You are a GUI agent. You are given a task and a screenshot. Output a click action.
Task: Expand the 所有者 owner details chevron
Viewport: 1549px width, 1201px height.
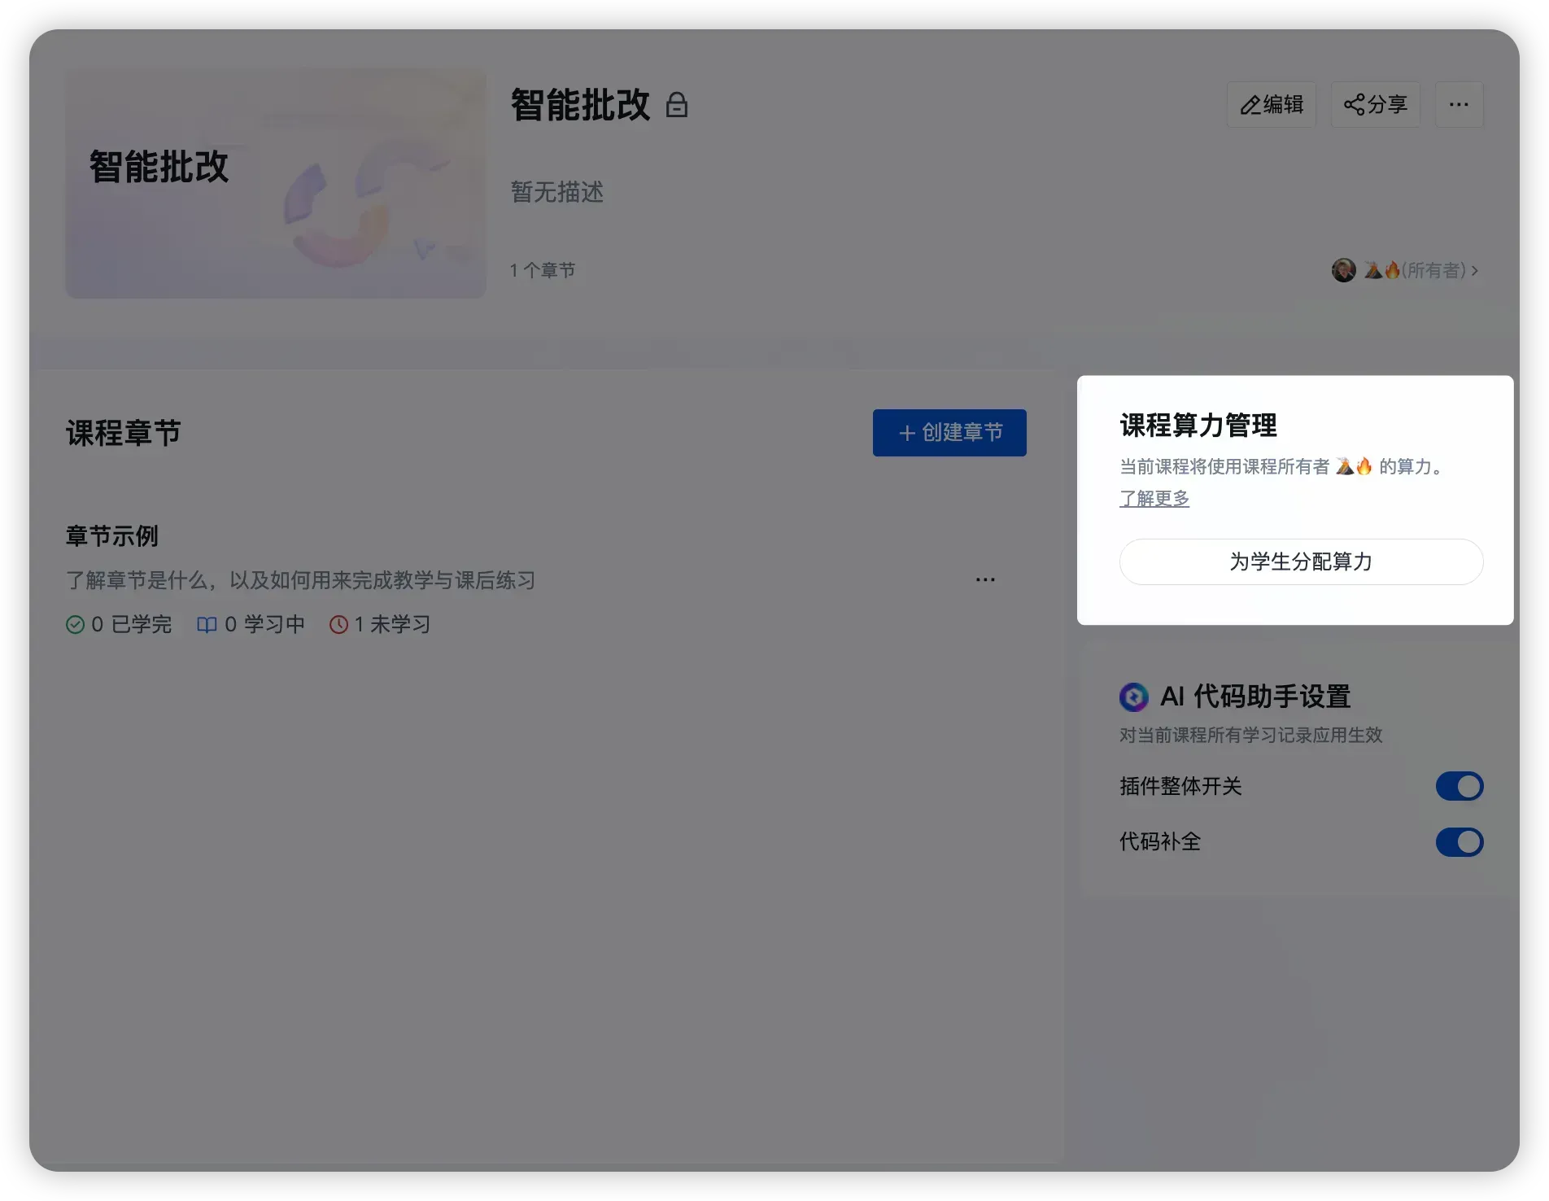point(1475,270)
